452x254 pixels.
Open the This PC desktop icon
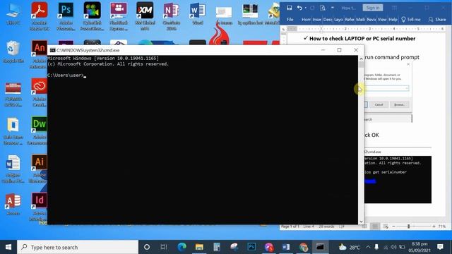pos(13,14)
